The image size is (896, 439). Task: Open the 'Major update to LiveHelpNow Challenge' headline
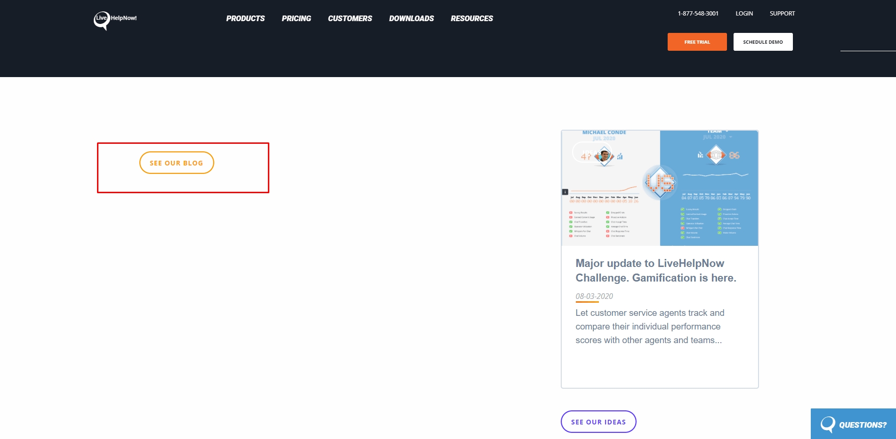point(656,270)
